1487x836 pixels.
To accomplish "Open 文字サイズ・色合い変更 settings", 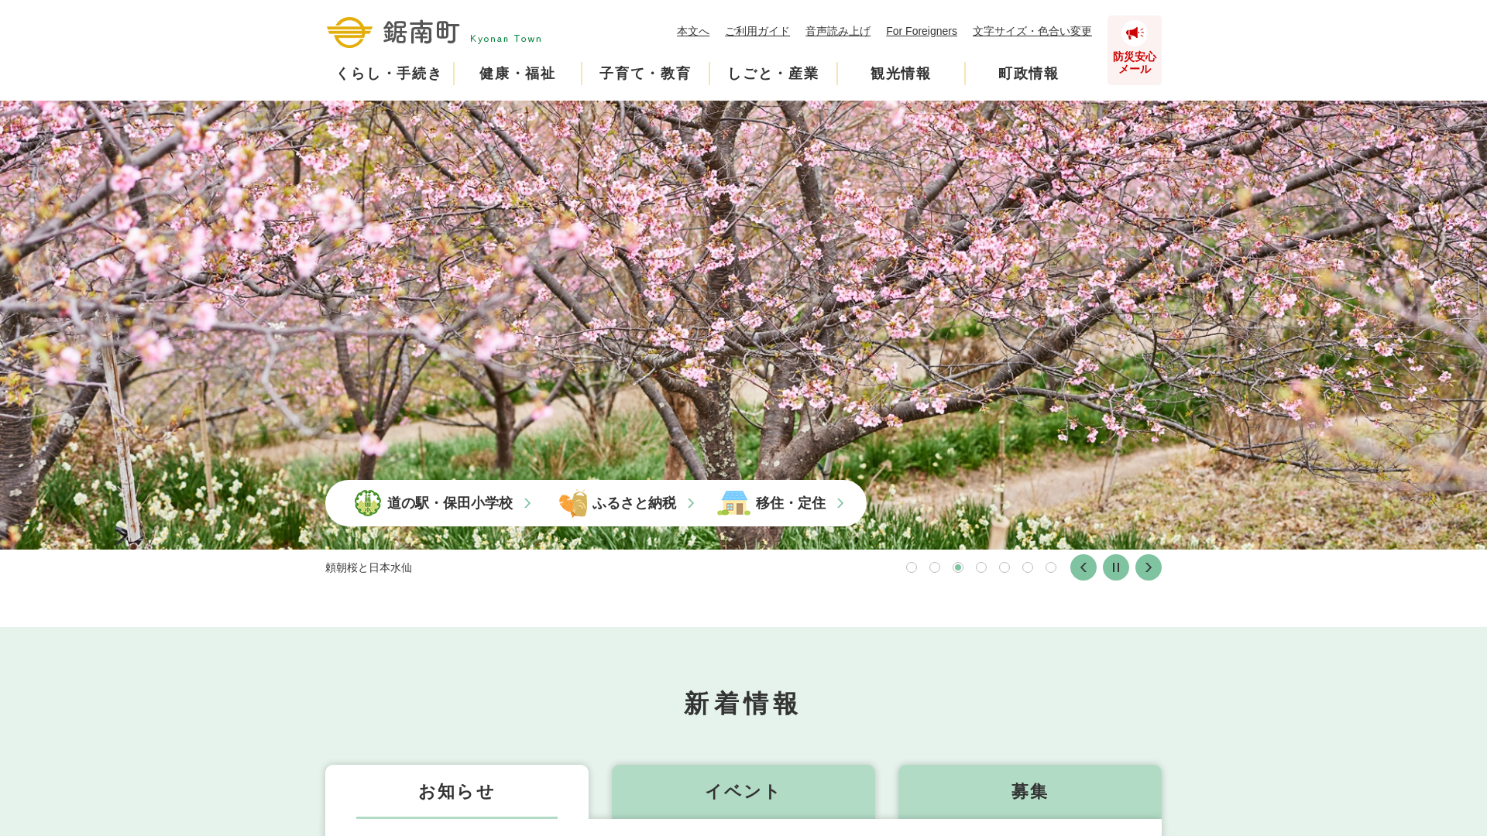I will click(x=1032, y=31).
